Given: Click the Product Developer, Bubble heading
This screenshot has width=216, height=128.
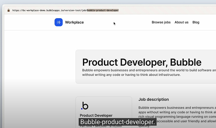Looking at the screenshot, I should (x=142, y=62).
